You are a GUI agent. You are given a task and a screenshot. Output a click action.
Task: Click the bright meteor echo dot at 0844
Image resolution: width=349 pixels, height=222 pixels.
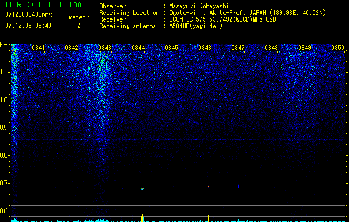point(143,189)
